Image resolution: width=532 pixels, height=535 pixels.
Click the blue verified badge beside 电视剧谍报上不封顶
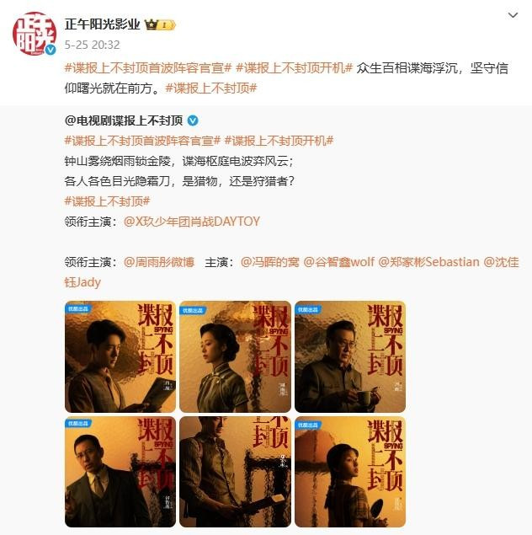tap(193, 120)
